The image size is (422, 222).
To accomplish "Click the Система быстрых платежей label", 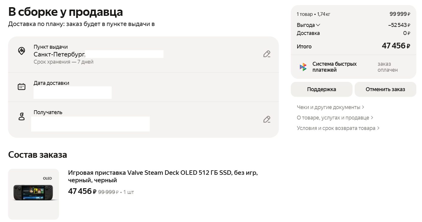I will coord(335,67).
